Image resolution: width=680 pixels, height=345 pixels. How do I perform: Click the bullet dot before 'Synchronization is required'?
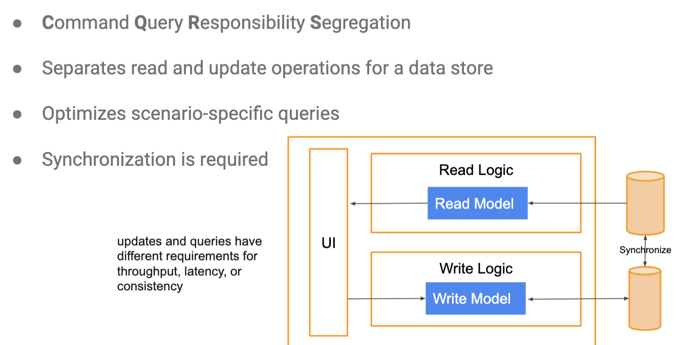pos(17,160)
